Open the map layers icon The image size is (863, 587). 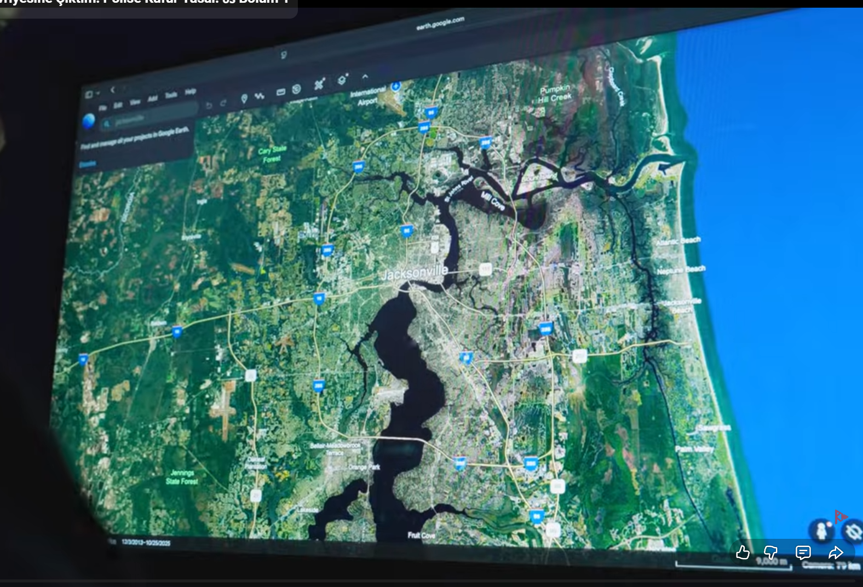(x=342, y=80)
